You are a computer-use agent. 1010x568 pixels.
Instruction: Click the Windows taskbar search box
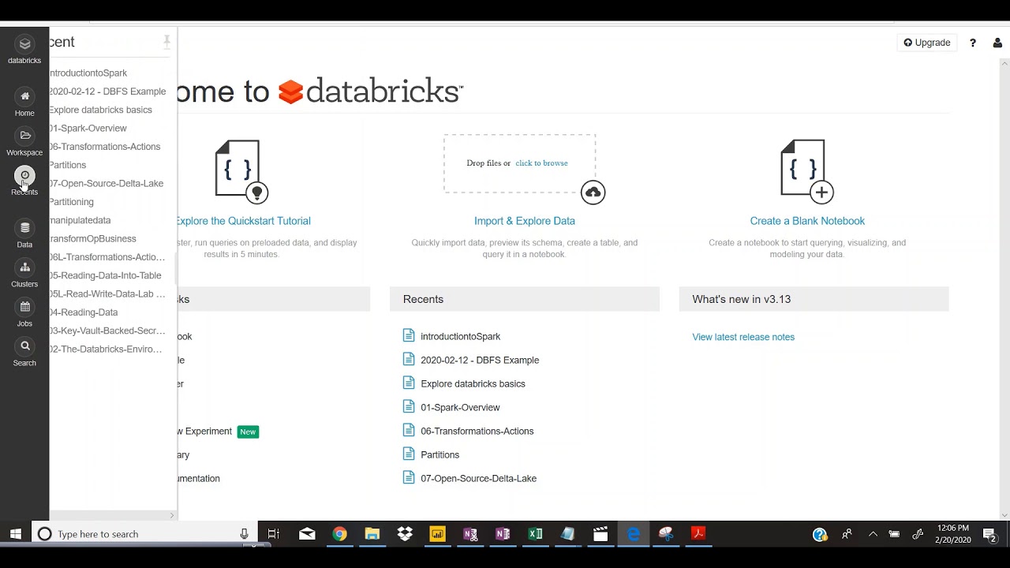(144, 534)
